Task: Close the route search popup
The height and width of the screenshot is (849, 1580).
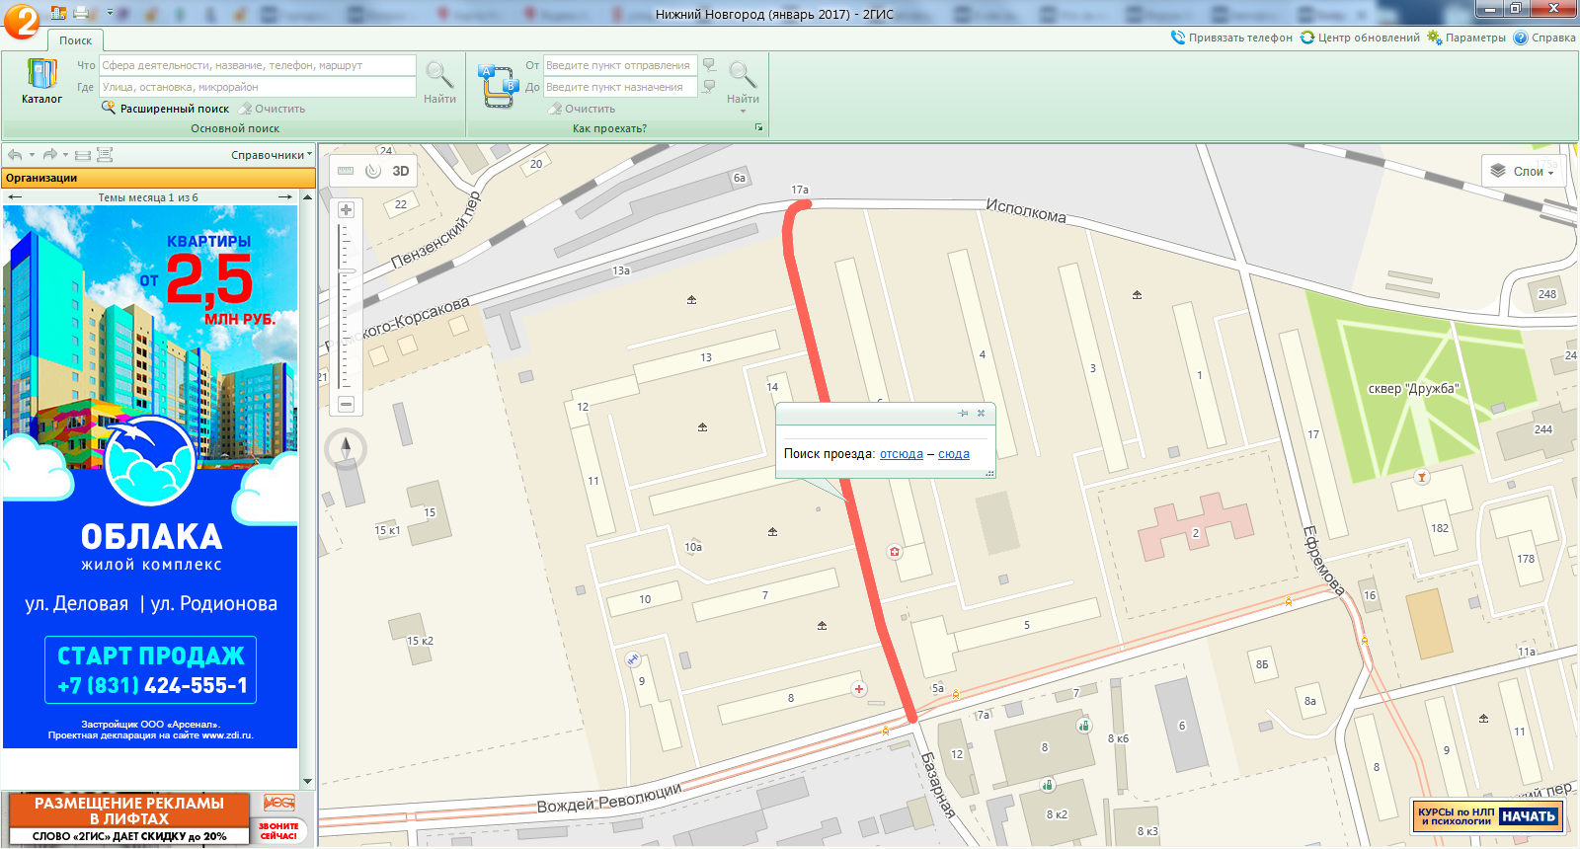Action: pos(981,414)
